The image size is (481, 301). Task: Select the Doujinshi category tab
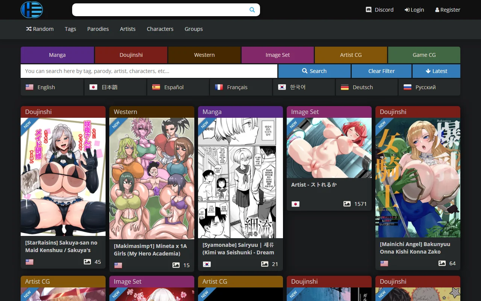click(x=131, y=55)
